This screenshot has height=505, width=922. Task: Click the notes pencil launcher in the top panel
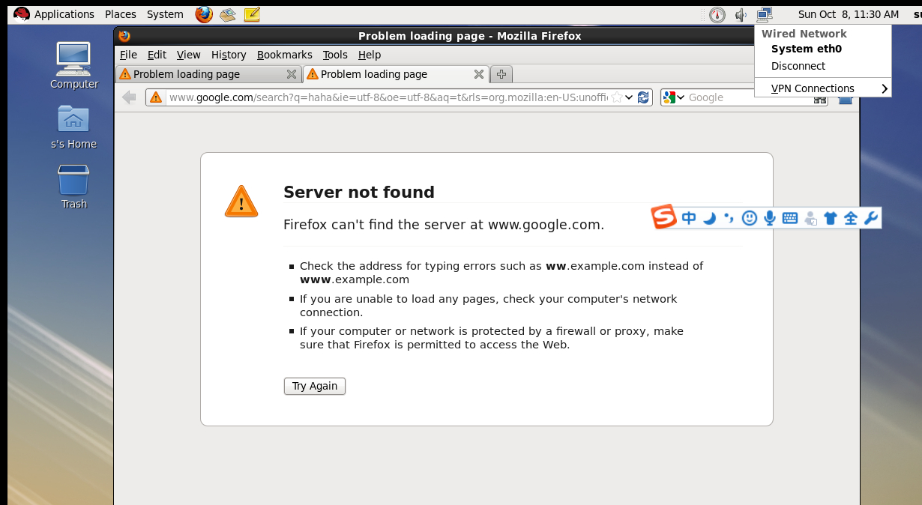(252, 14)
